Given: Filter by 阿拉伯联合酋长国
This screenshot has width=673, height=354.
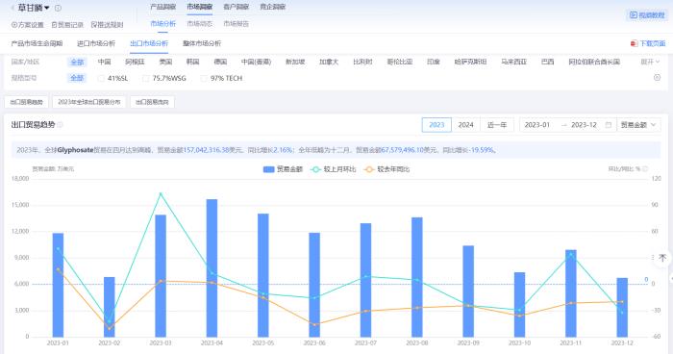Looking at the screenshot, I should pyautogui.click(x=594, y=62).
